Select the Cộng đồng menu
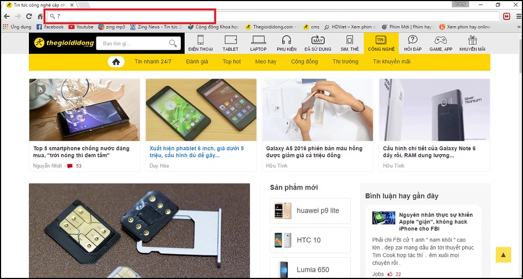This screenshot has width=523, height=279. pyautogui.click(x=304, y=62)
